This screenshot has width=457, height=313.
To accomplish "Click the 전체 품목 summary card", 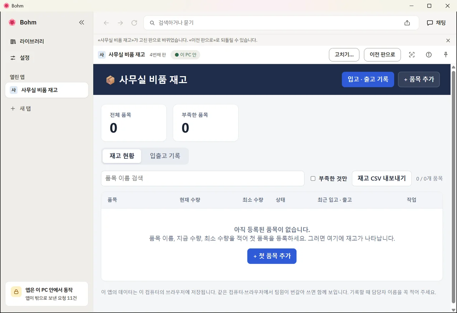I will [x=134, y=123].
